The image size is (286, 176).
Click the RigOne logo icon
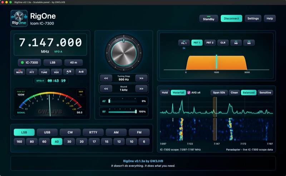19,19
